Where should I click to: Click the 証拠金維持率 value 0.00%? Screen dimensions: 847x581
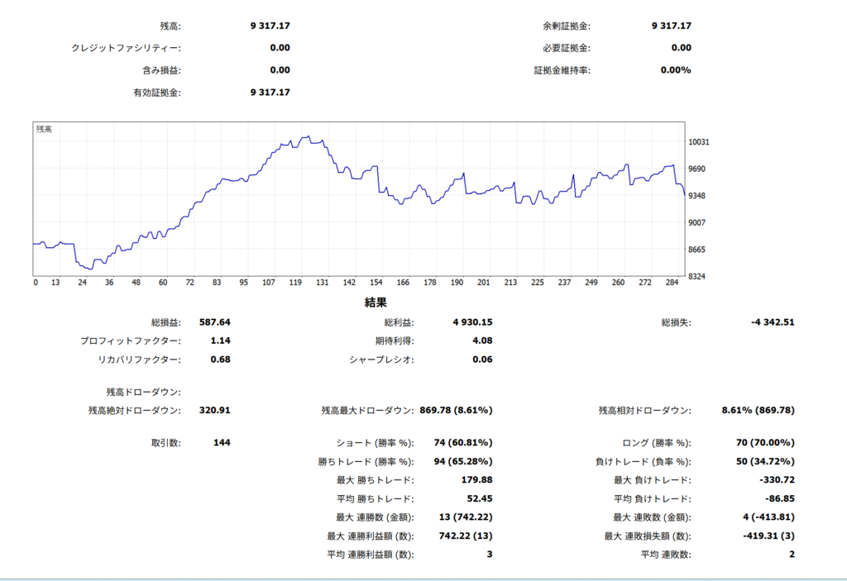(x=676, y=70)
